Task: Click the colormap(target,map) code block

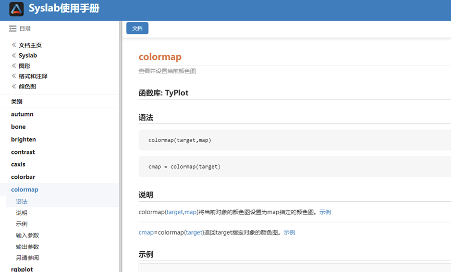Action: (x=295, y=140)
